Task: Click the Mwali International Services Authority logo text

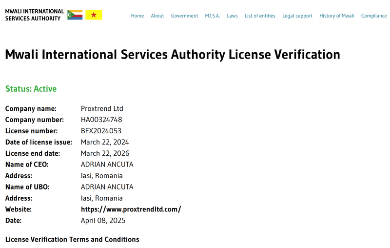Action: (x=35, y=15)
